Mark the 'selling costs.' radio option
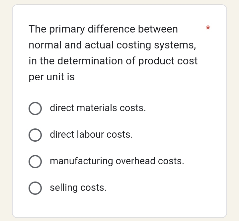The image size is (239, 221). point(35,188)
